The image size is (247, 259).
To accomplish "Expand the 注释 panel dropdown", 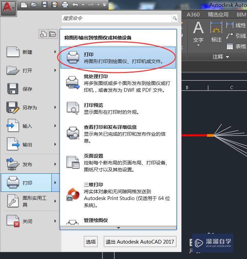I will (x=221, y=57).
